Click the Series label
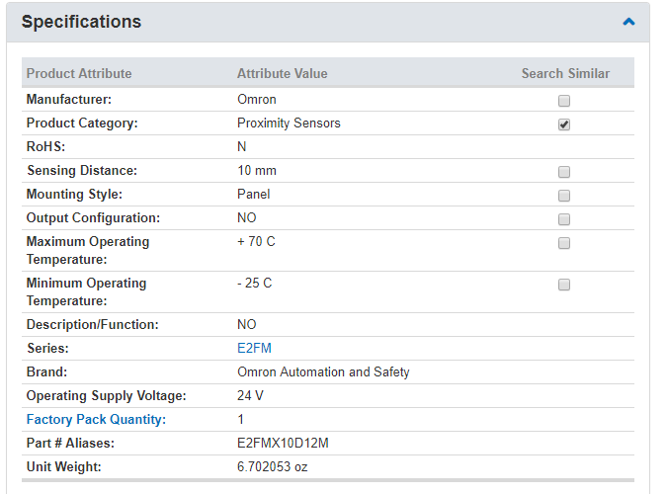The height and width of the screenshot is (494, 667). click(x=47, y=348)
